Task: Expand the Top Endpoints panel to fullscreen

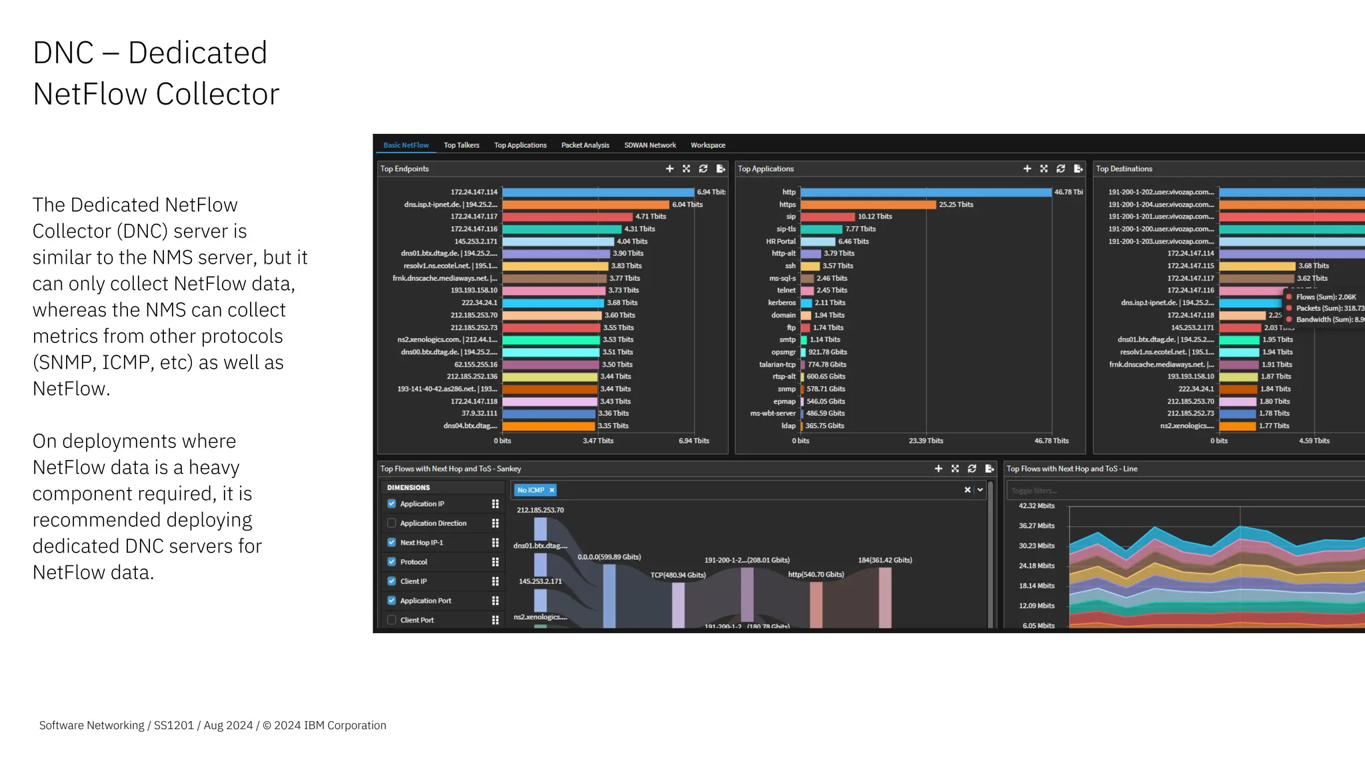Action: [x=686, y=169]
